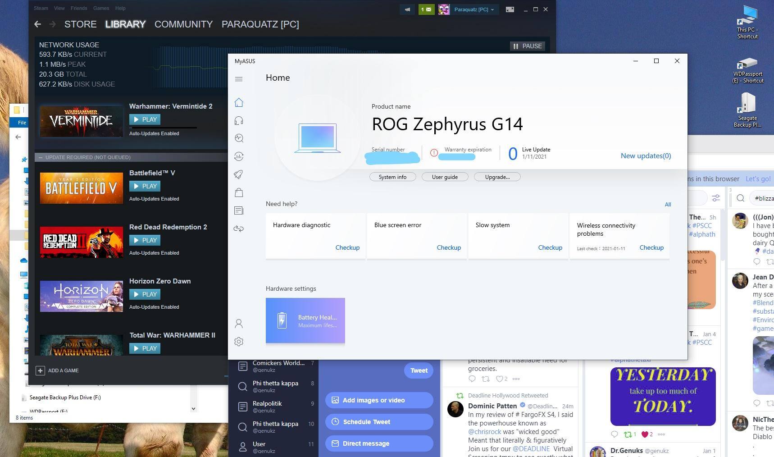Image resolution: width=774 pixels, height=457 pixels.
Task: Open Customer Support headset icon in sidebar
Action: (x=239, y=120)
